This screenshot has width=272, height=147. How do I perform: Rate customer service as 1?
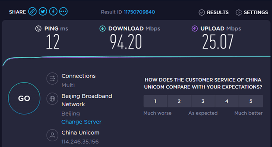155,101
